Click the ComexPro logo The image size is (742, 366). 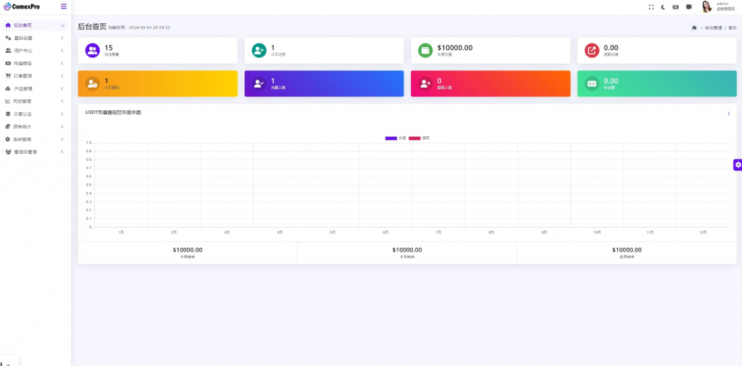click(x=22, y=7)
